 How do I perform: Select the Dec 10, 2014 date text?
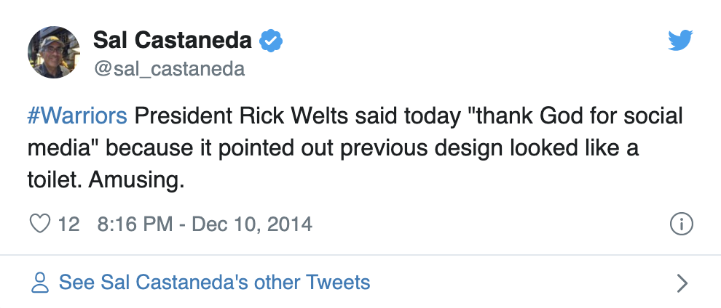click(252, 224)
